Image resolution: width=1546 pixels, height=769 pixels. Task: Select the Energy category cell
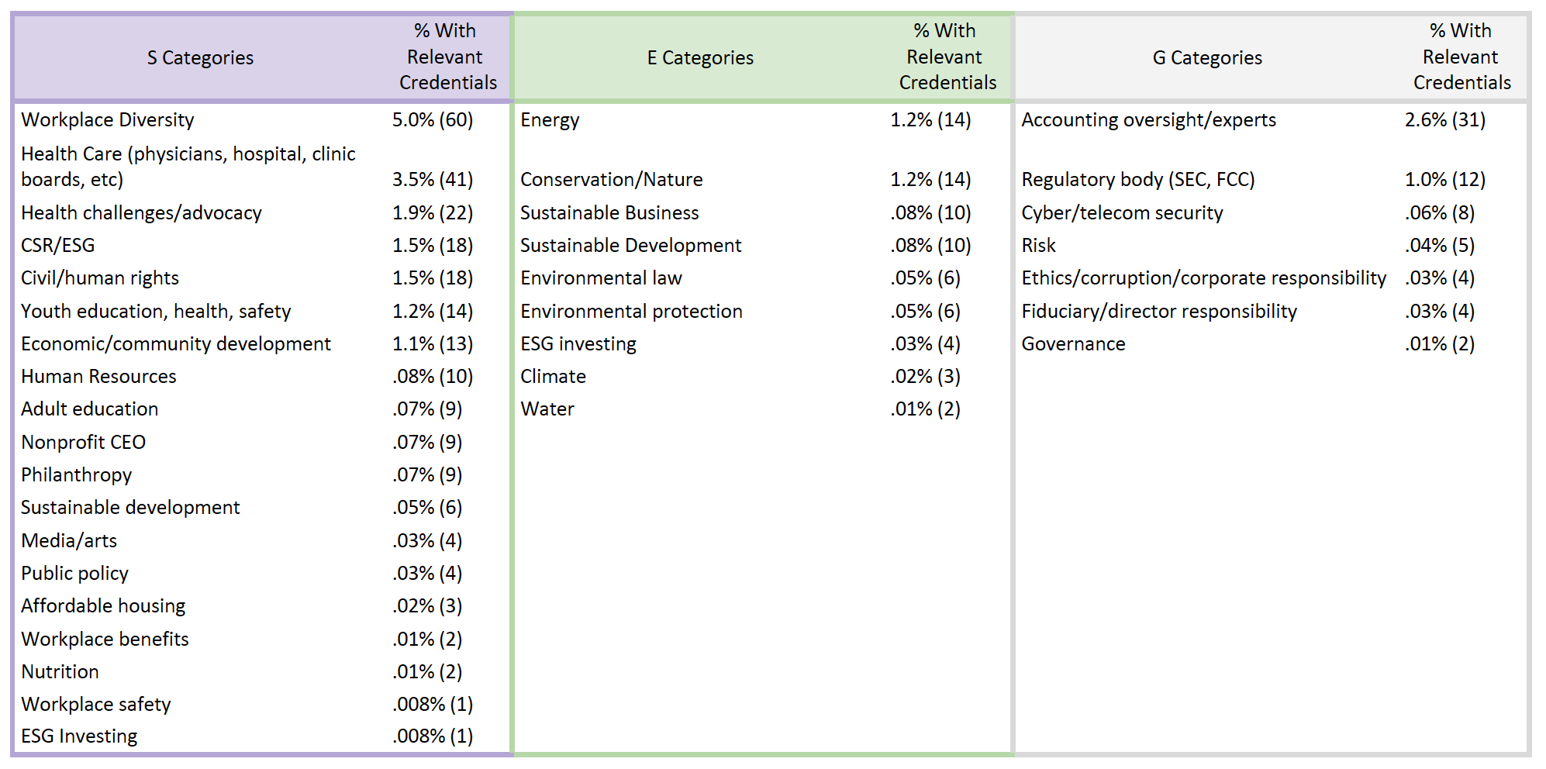[x=550, y=120]
